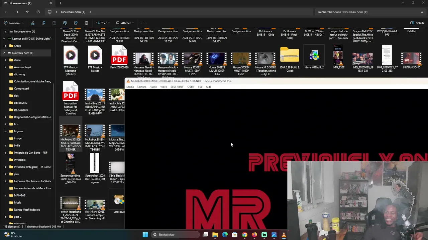The image size is (428, 240).
Task: Launch Microsoft Edge from the taskbar
Action: (x=225, y=235)
